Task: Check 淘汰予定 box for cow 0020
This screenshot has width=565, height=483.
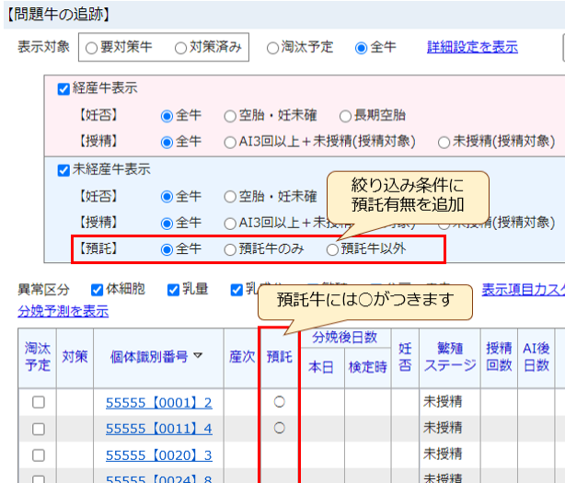Action: [39, 455]
